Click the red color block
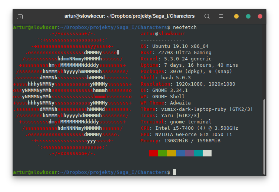Screen dimensions: 279x192 coord(154,153)
